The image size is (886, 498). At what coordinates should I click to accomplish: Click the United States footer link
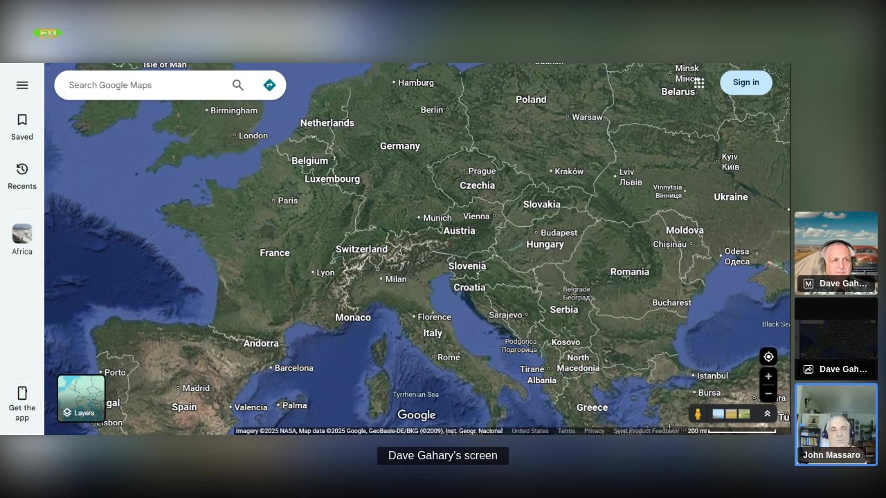(530, 431)
